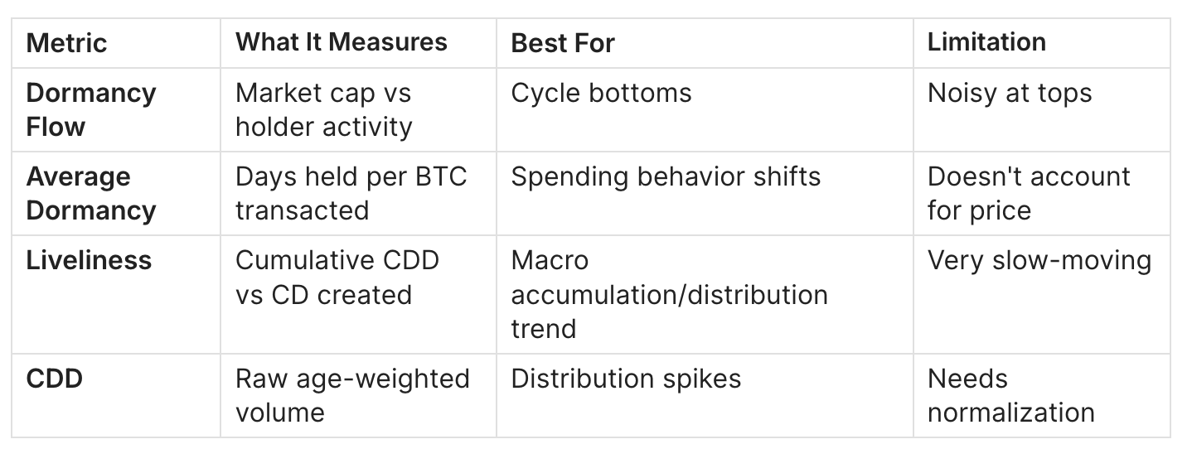Click the Distribution spikes cell

point(626,379)
